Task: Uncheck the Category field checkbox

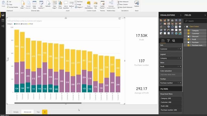Action: tap(188, 31)
